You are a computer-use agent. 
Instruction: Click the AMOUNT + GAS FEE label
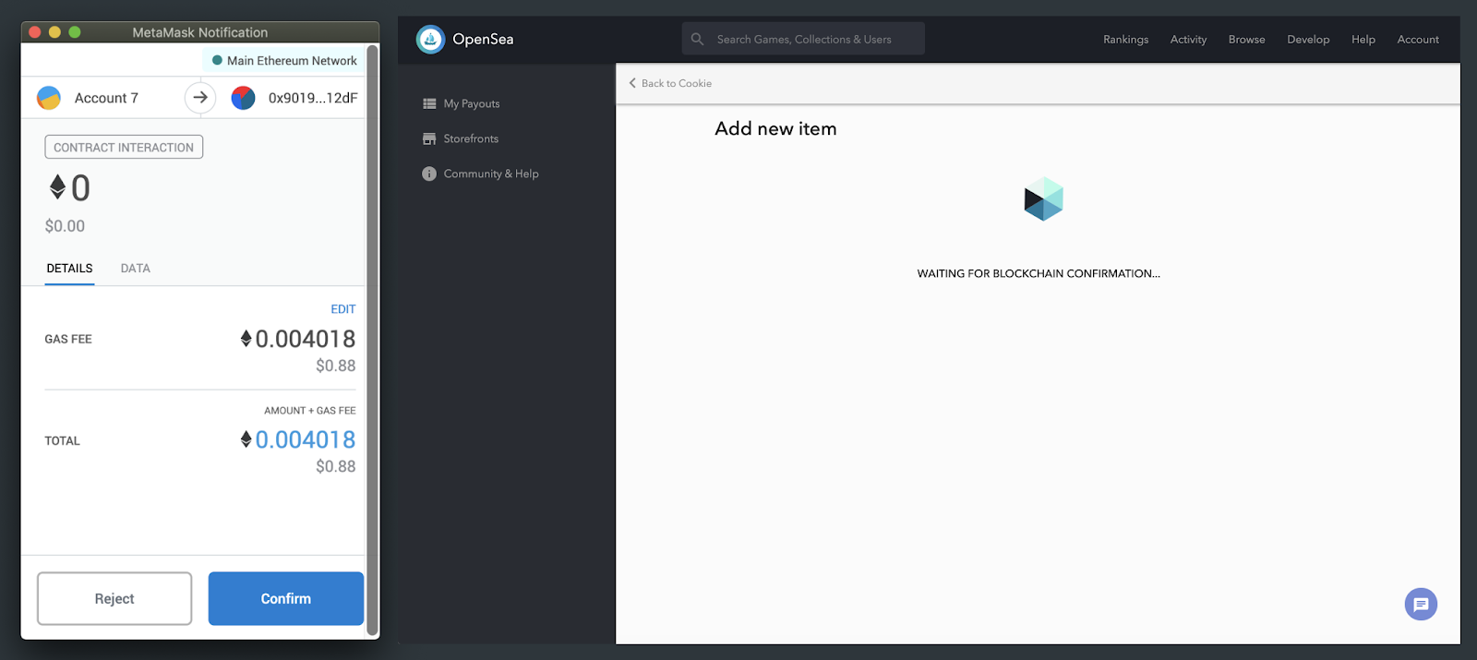[310, 411]
